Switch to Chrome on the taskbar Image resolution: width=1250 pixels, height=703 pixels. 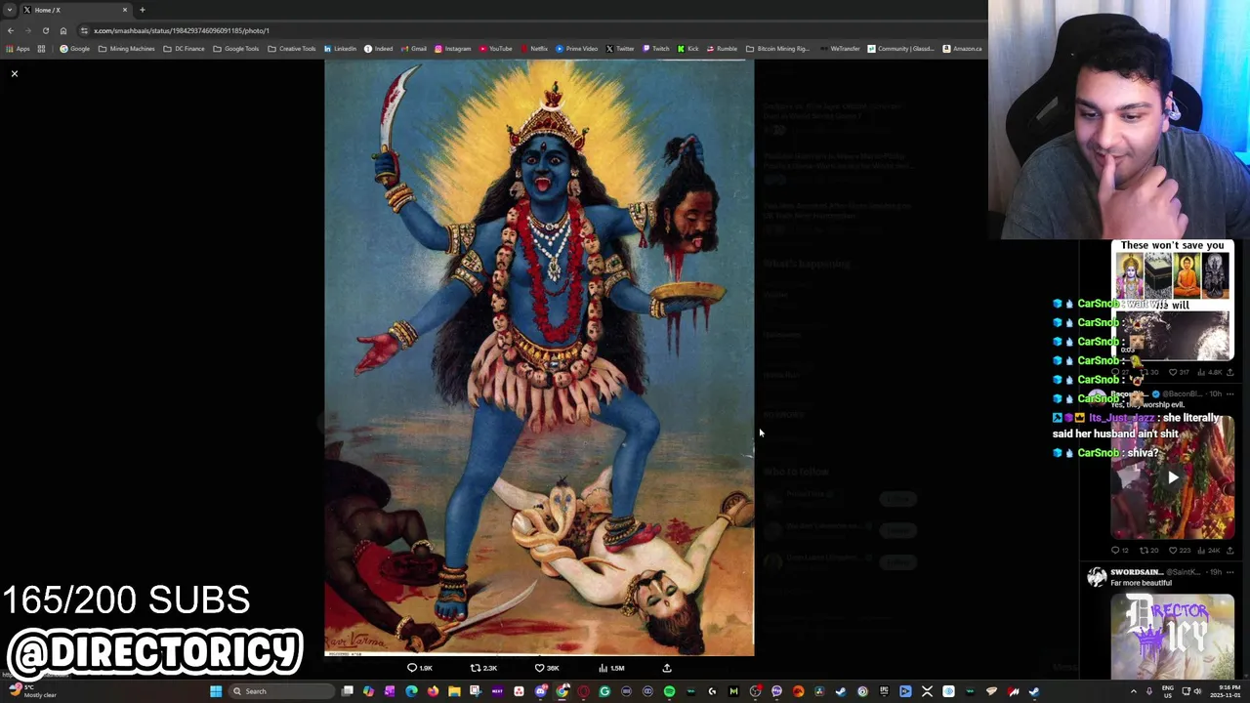[x=562, y=691]
